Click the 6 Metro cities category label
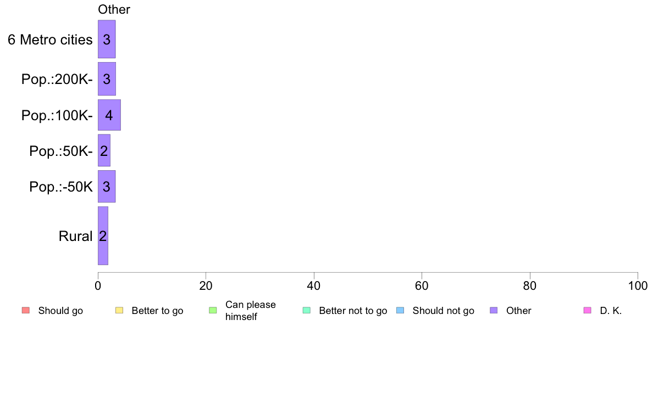This screenshot has height=404, width=653. point(50,40)
